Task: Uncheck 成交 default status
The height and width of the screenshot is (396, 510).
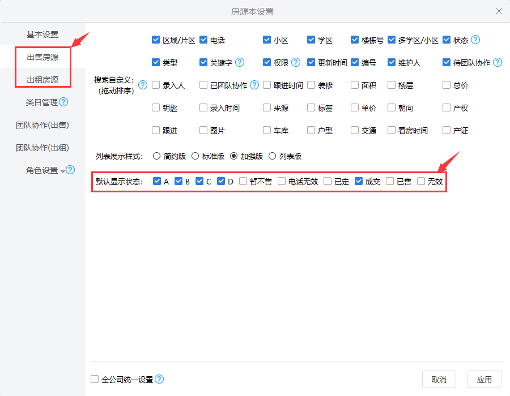Action: [359, 181]
